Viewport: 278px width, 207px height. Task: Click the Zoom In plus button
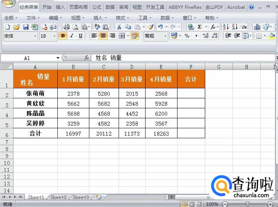click(x=270, y=204)
